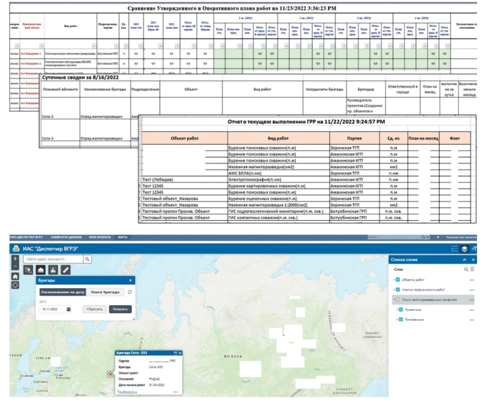Switch to Поиск бригады mode
The height and width of the screenshot is (404, 485).
click(x=105, y=292)
